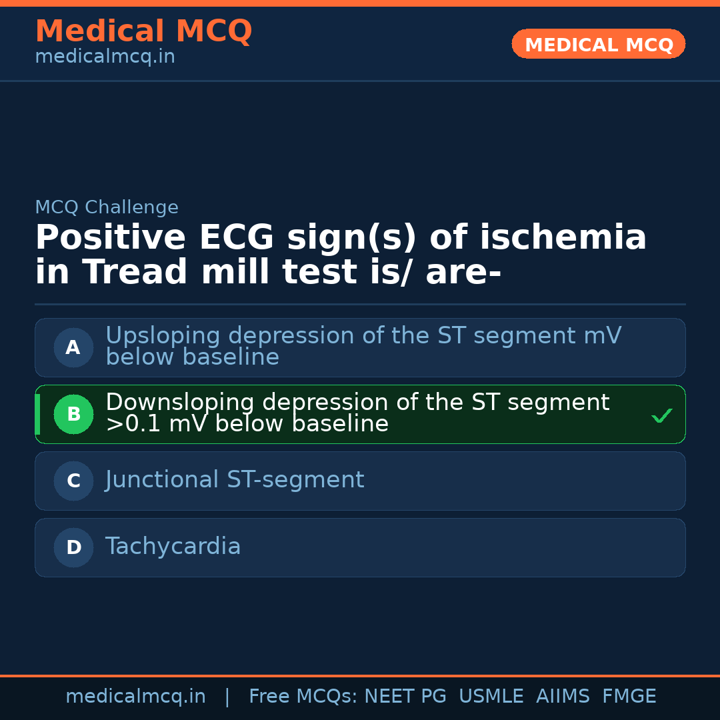This screenshot has width=720, height=720.
Task: Click the letter D circle badge
Action: pyautogui.click(x=73, y=547)
